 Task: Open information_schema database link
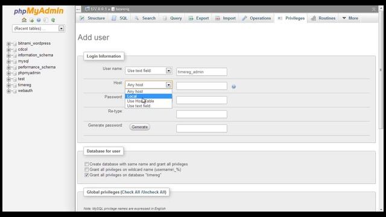(36, 55)
